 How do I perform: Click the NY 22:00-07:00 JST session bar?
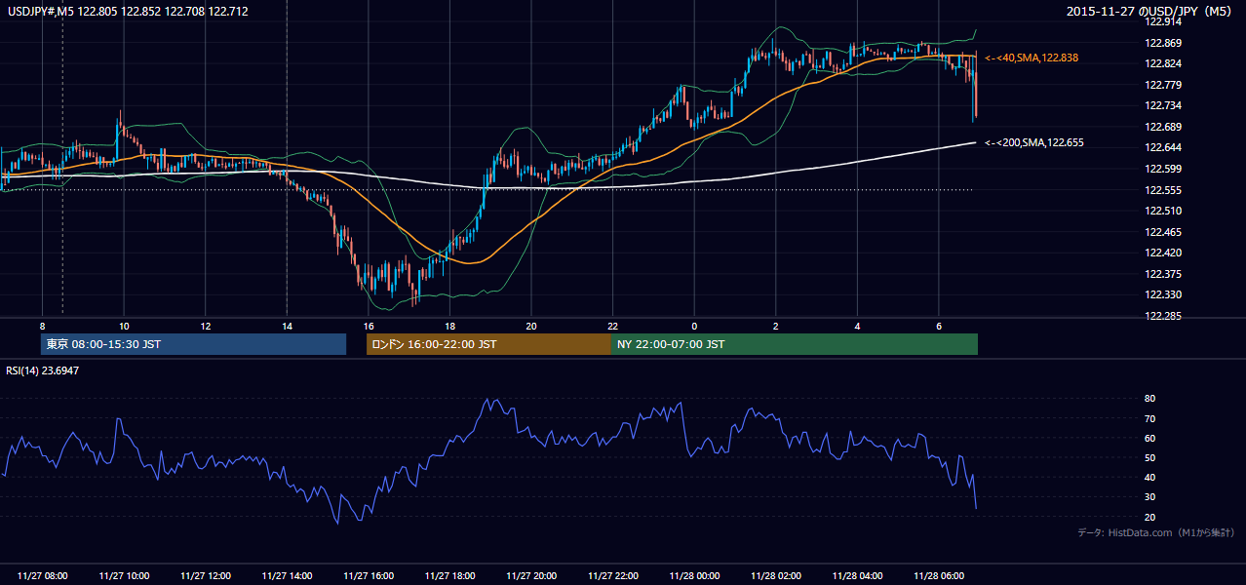click(x=795, y=344)
